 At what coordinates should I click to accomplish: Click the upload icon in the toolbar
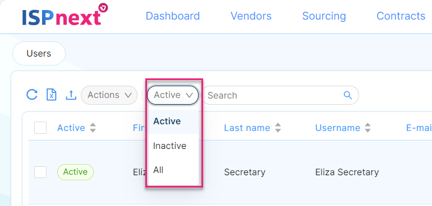click(71, 95)
